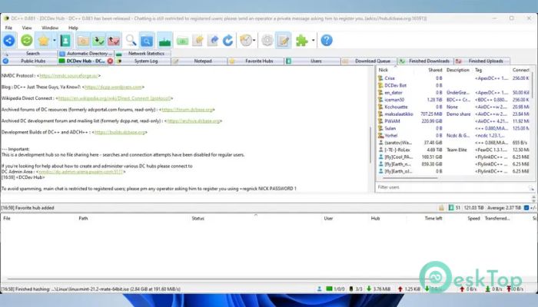
Task: Open ADL Search blue magnifier toolbar icon
Action: click(x=147, y=41)
